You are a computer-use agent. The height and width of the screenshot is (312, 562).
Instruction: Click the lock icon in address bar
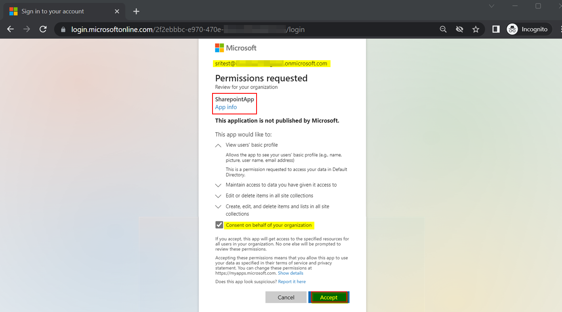[x=63, y=30]
